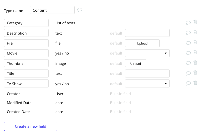
Task: Click Create a new field button
Action: coord(31,126)
